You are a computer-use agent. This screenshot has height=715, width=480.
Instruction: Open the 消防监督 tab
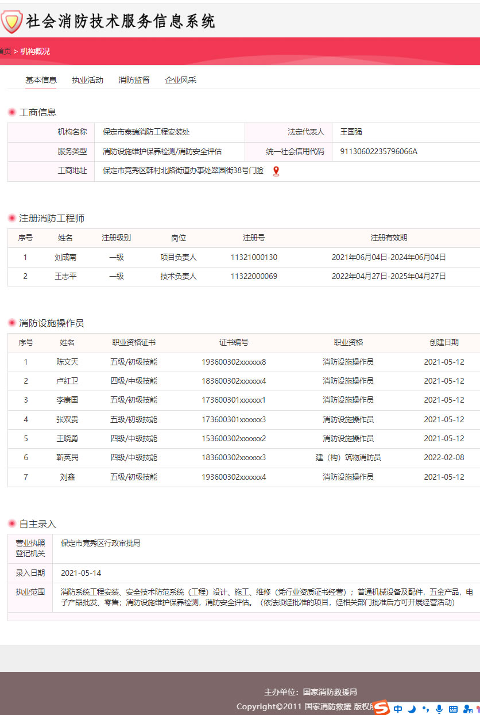[134, 80]
